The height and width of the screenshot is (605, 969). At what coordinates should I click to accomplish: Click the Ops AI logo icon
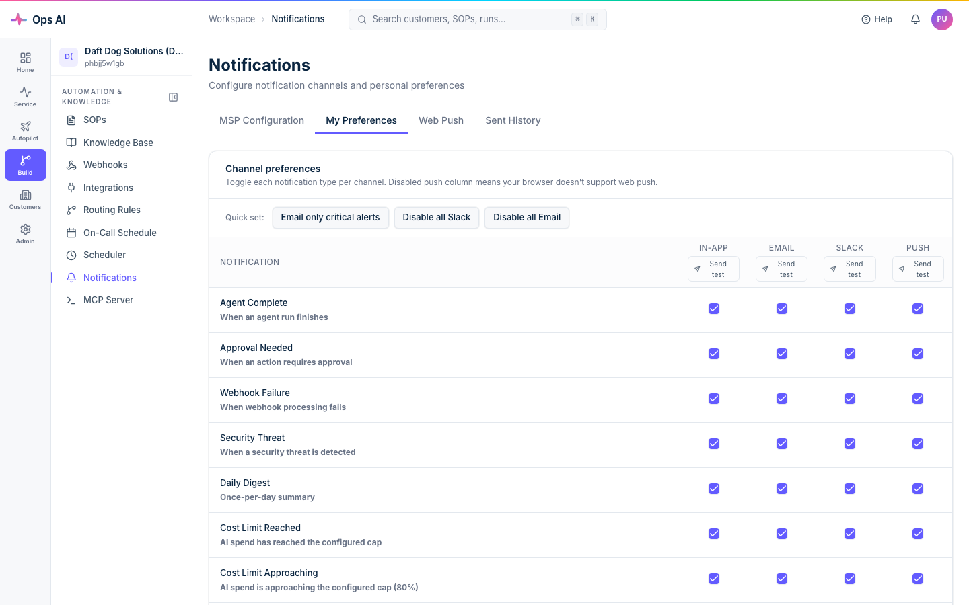click(19, 19)
